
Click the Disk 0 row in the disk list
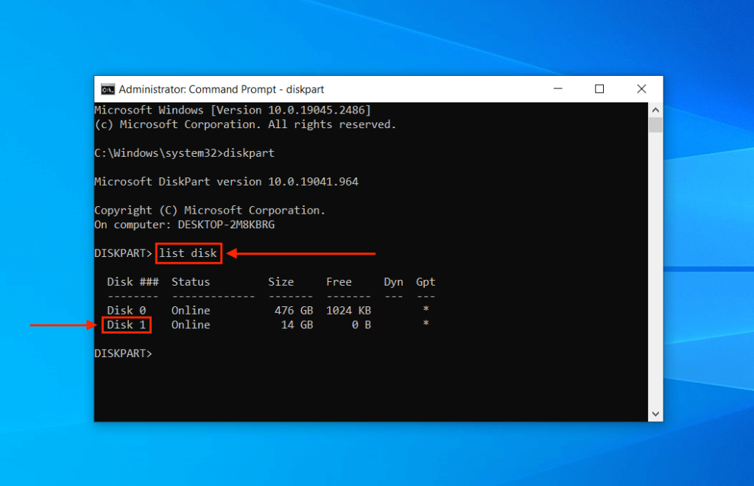126,310
